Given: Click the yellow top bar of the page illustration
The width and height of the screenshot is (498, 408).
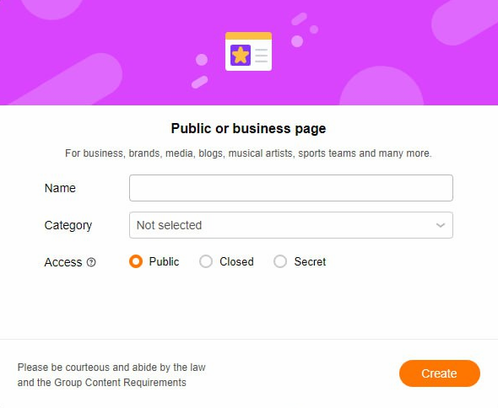Looking at the screenshot, I should 248,36.
